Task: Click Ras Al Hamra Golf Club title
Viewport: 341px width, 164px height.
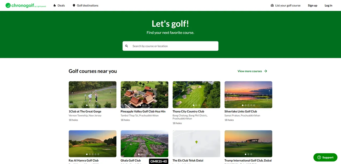Action: tap(84, 161)
